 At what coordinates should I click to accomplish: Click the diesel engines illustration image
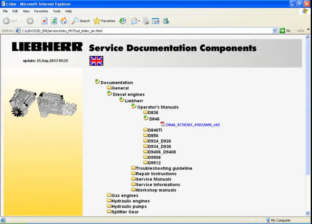point(43,103)
